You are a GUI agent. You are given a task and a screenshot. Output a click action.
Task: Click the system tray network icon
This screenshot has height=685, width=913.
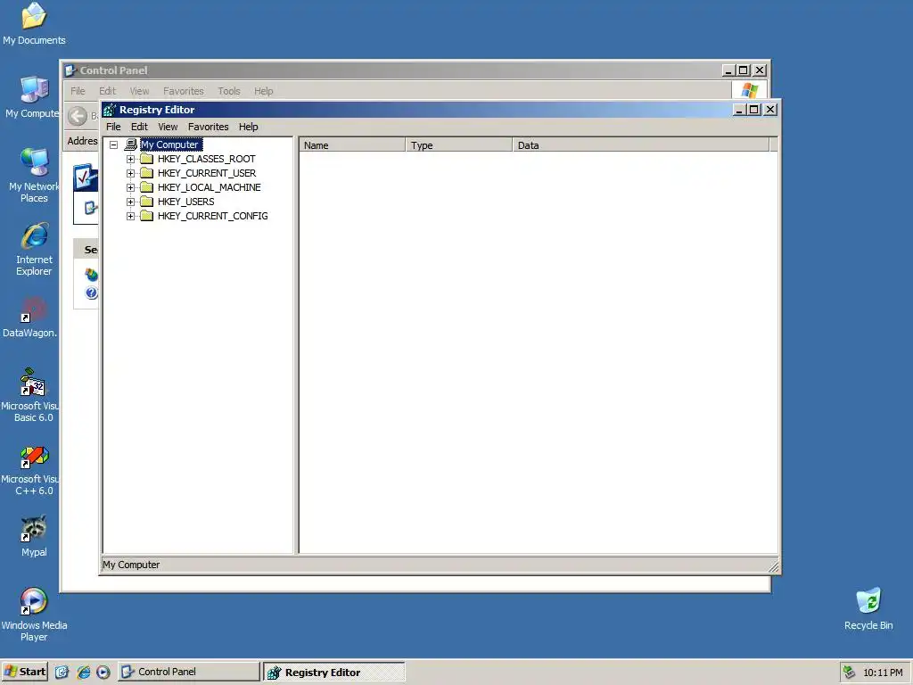tap(850, 673)
